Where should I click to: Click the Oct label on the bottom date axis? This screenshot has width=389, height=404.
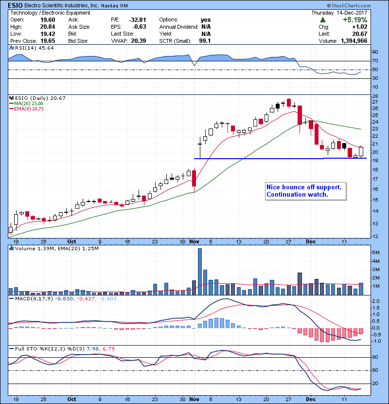[71, 399]
